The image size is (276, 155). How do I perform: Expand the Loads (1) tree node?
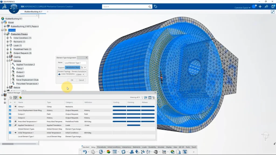tap(8, 45)
